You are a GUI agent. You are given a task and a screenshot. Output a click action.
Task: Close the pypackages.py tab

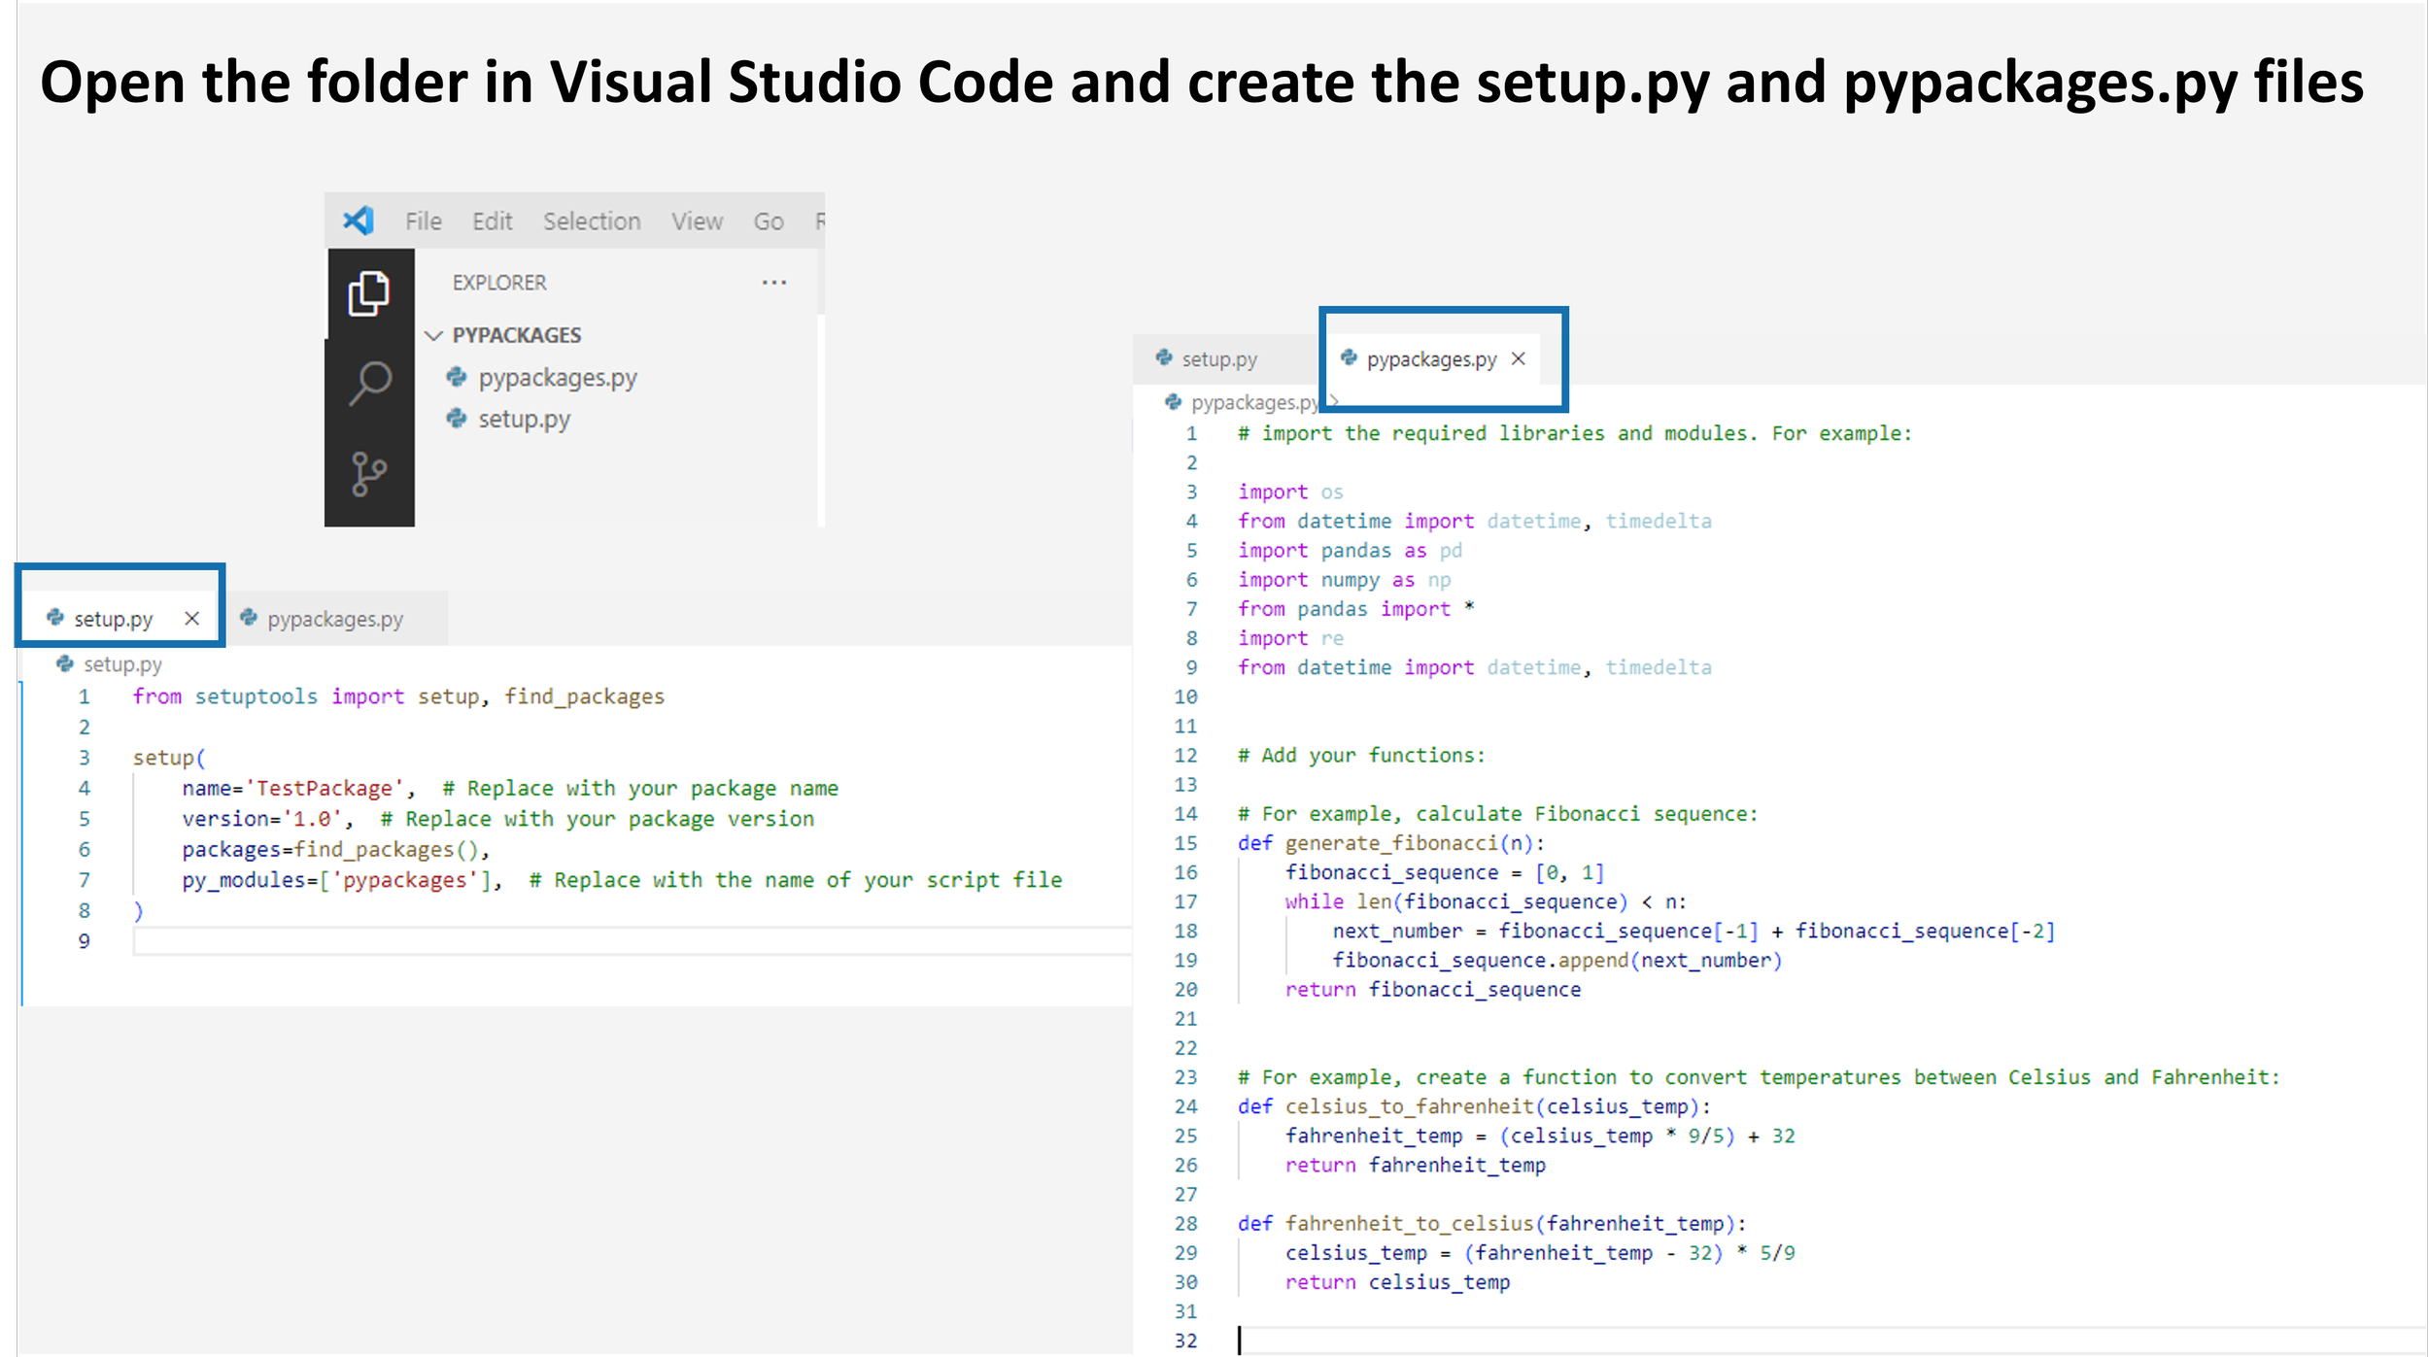click(1519, 358)
